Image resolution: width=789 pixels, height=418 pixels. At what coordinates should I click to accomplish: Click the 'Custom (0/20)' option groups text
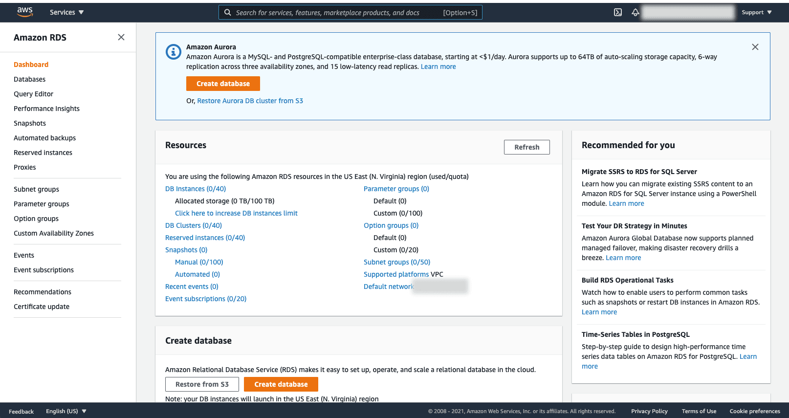(x=396, y=250)
